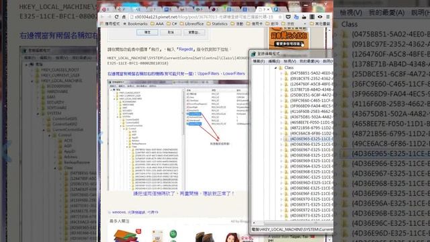
Task: Open the embedded registry screenshot image
Action: click(177, 135)
